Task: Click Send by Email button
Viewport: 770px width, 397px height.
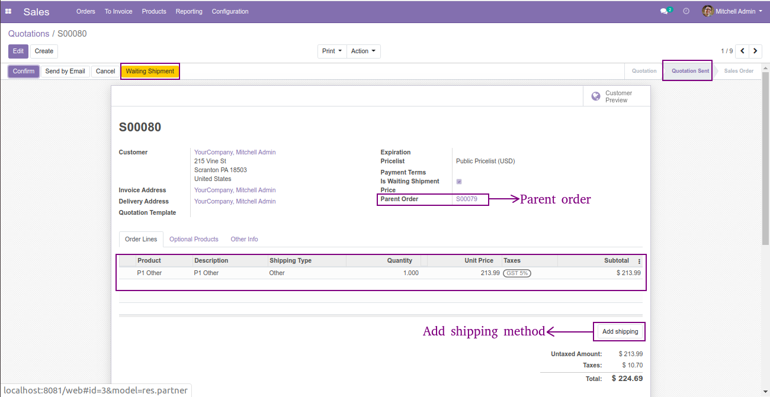Action: 65,71
